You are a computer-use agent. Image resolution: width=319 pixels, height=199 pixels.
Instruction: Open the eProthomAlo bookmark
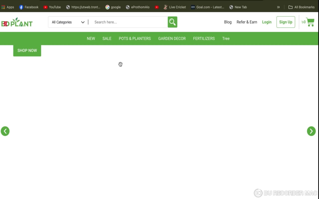[x=138, y=7]
